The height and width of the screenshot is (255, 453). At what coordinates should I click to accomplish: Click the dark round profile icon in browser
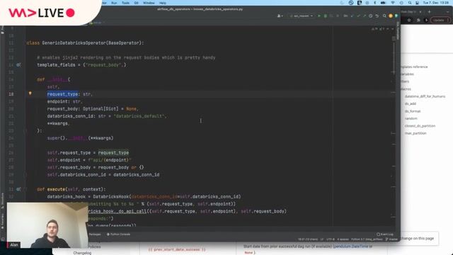point(426,21)
